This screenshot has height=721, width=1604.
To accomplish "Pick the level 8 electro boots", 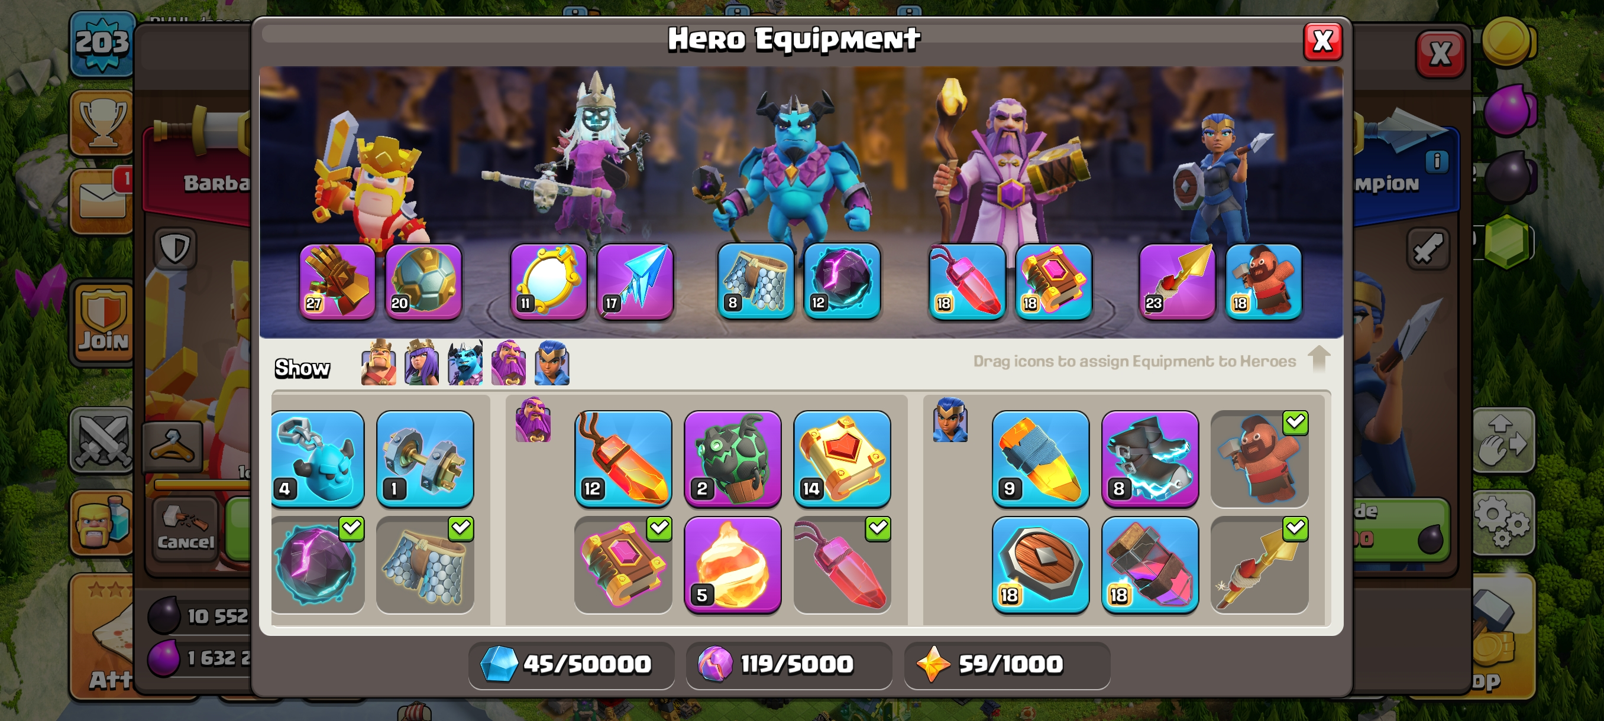I will point(1149,459).
